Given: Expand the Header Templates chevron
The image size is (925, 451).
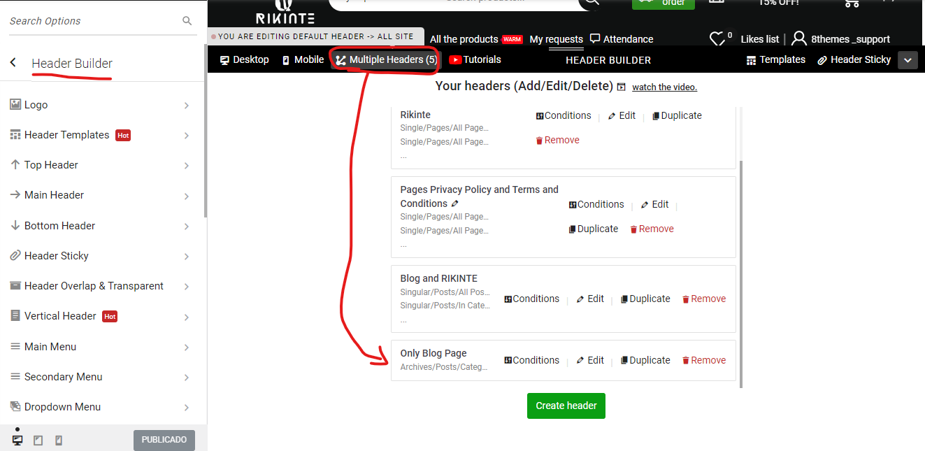Looking at the screenshot, I should click(x=187, y=136).
